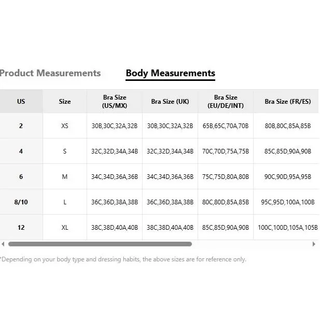Image resolution: width=320 pixels, height=320 pixels.
Task: Select the XL size cell
Action: [x=65, y=228]
